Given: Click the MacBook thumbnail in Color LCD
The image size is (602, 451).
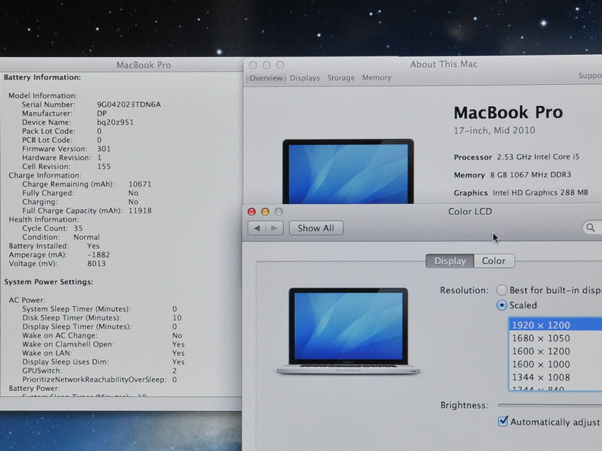Looking at the screenshot, I should click(x=348, y=331).
